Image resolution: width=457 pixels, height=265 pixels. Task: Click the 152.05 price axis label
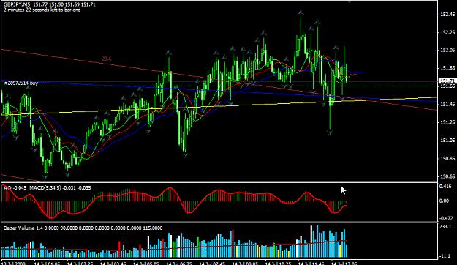pyautogui.click(x=448, y=51)
